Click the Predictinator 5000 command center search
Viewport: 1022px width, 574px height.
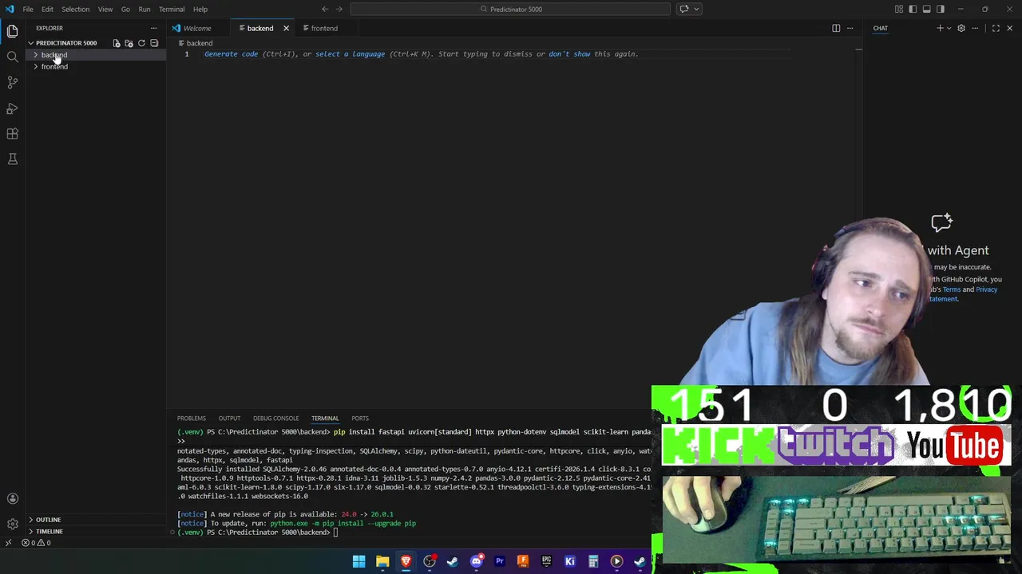click(x=510, y=9)
